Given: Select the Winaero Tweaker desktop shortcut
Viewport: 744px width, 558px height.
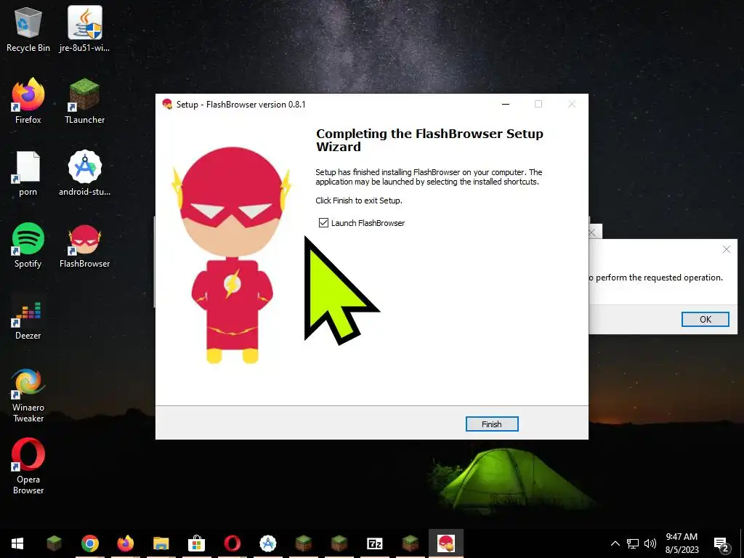Looking at the screenshot, I should [x=28, y=395].
